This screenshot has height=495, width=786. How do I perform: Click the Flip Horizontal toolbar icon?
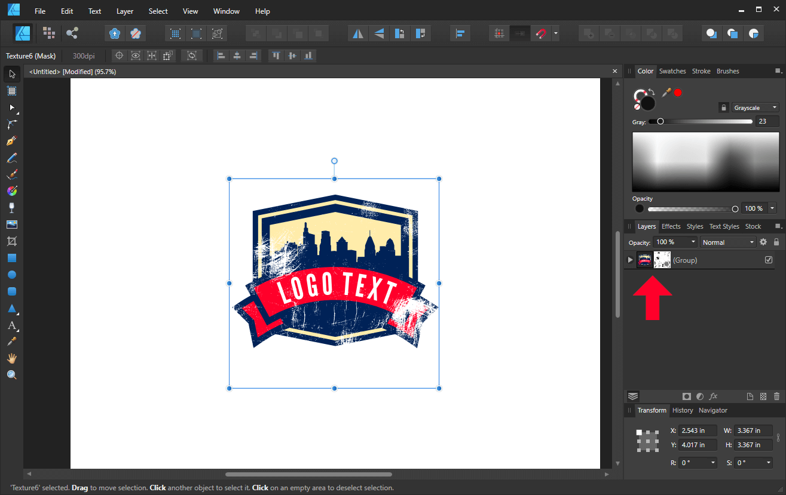tap(358, 33)
